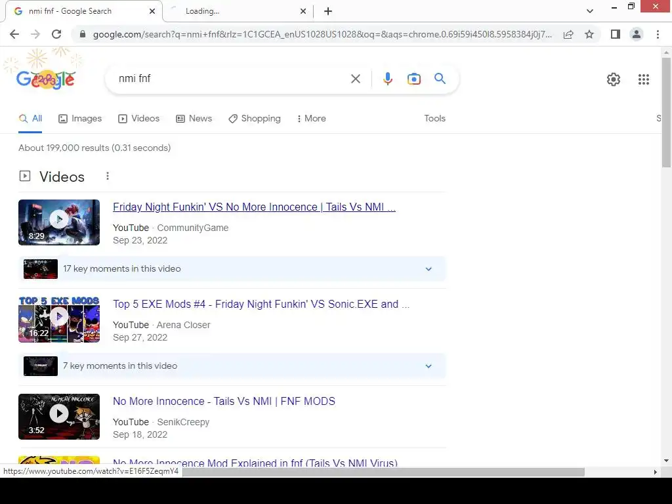Open Google quick settings gear
The width and height of the screenshot is (672, 504).
(x=614, y=79)
